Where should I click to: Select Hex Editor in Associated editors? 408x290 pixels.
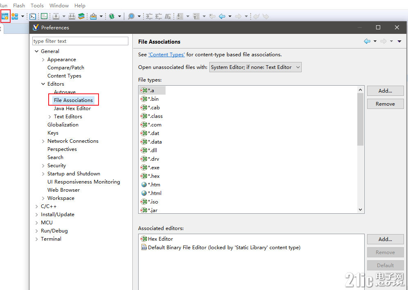click(x=157, y=239)
